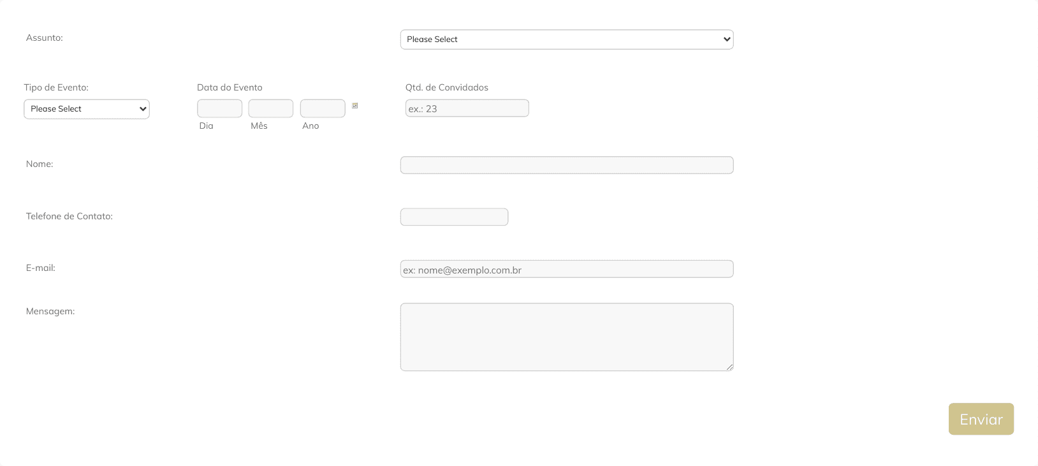Click the Tipo de Evento label
1038x466 pixels.
pos(56,87)
